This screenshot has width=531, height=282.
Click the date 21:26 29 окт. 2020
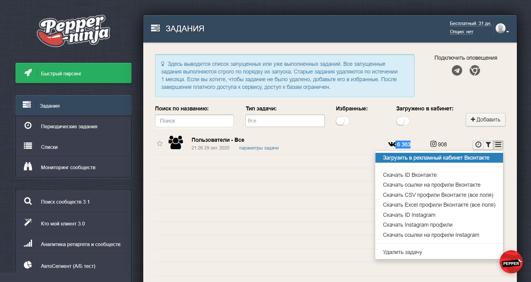(210, 148)
